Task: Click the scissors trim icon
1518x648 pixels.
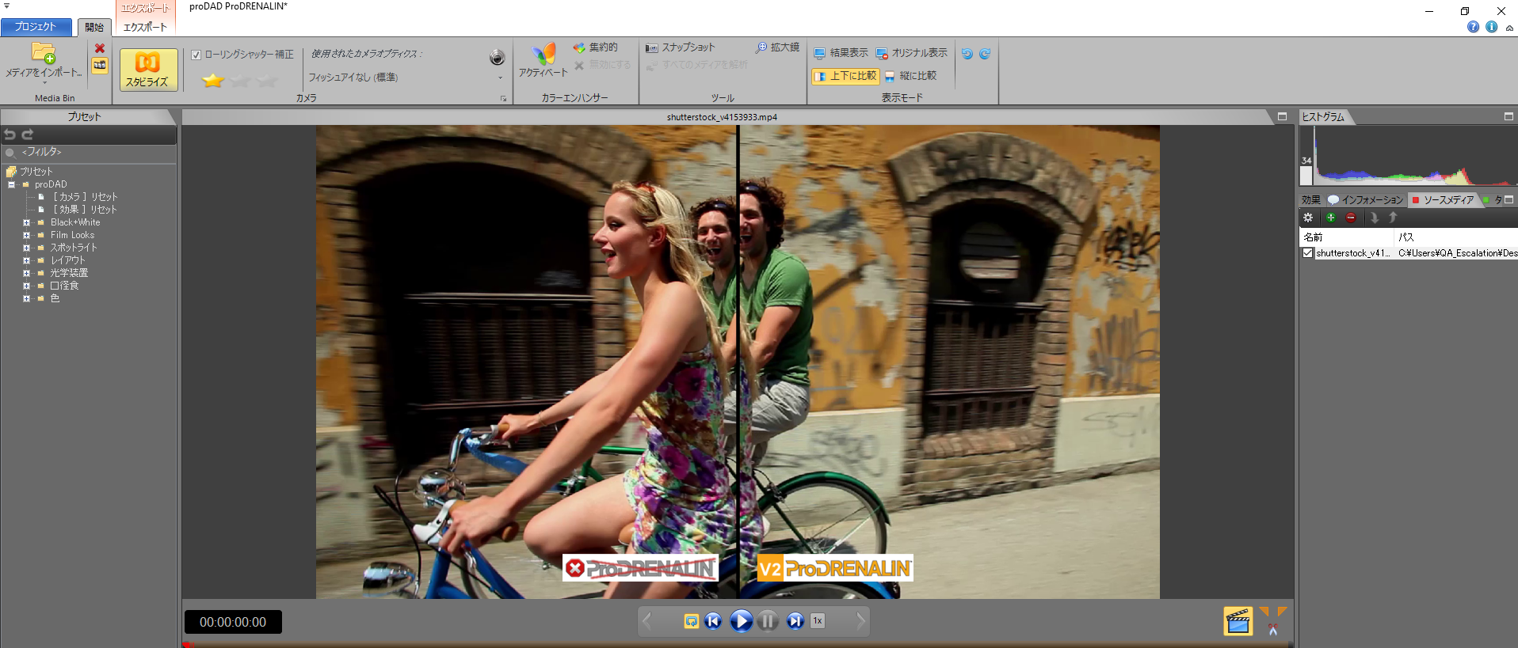Action: (x=1272, y=630)
